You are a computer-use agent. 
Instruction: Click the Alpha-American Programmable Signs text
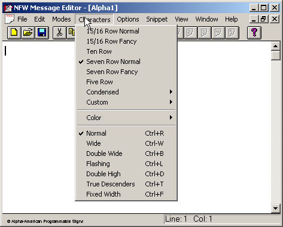click(45, 221)
